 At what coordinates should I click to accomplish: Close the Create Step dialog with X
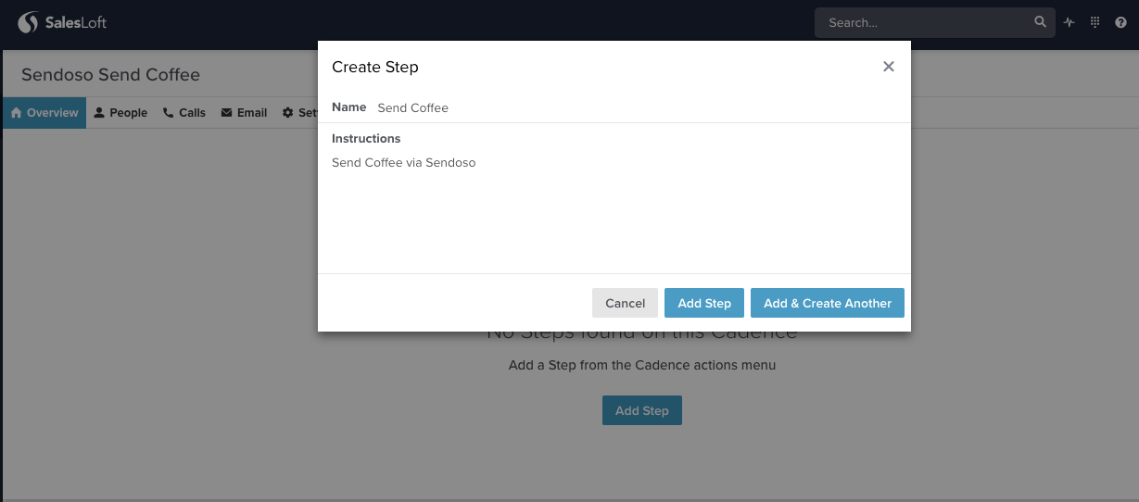[x=888, y=67]
